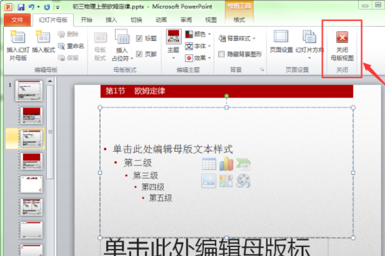Click the Insert Chart placeholder icon

226,164
